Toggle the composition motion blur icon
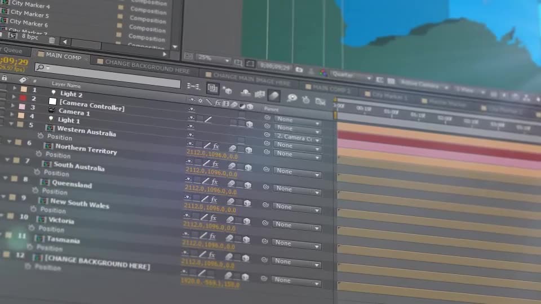This screenshot has height=304, width=541. pos(274,96)
